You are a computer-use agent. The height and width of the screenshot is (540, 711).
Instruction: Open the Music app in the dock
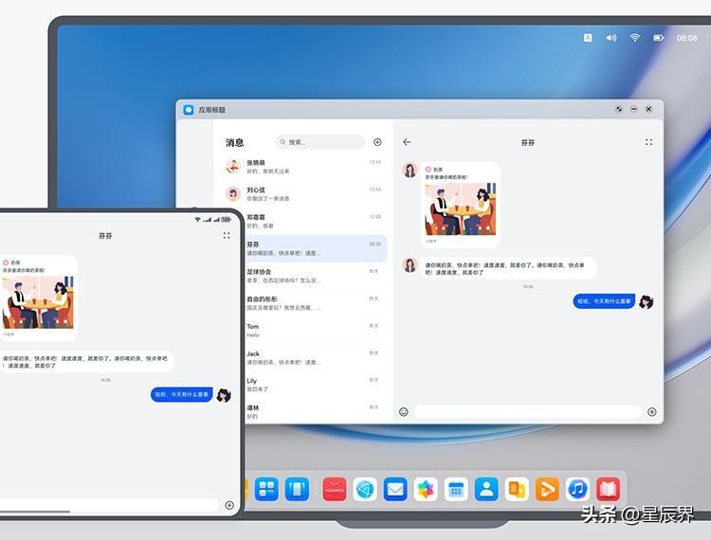pos(577,489)
